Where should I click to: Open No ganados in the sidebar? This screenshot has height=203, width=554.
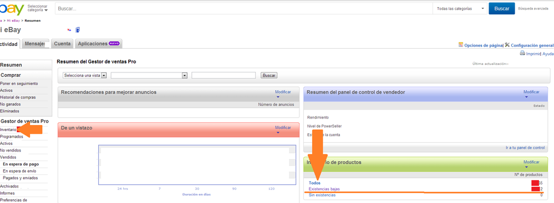coord(10,105)
